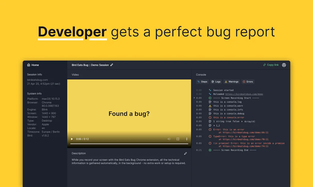Viewport: 313px width, 187px height.
Task: Enter fullscreen mode on the video
Action: (178, 139)
